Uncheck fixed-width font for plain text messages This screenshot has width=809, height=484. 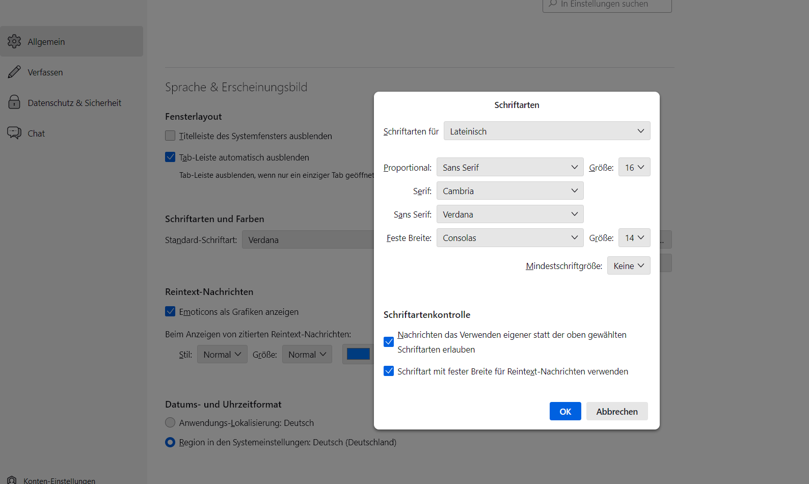tap(389, 371)
